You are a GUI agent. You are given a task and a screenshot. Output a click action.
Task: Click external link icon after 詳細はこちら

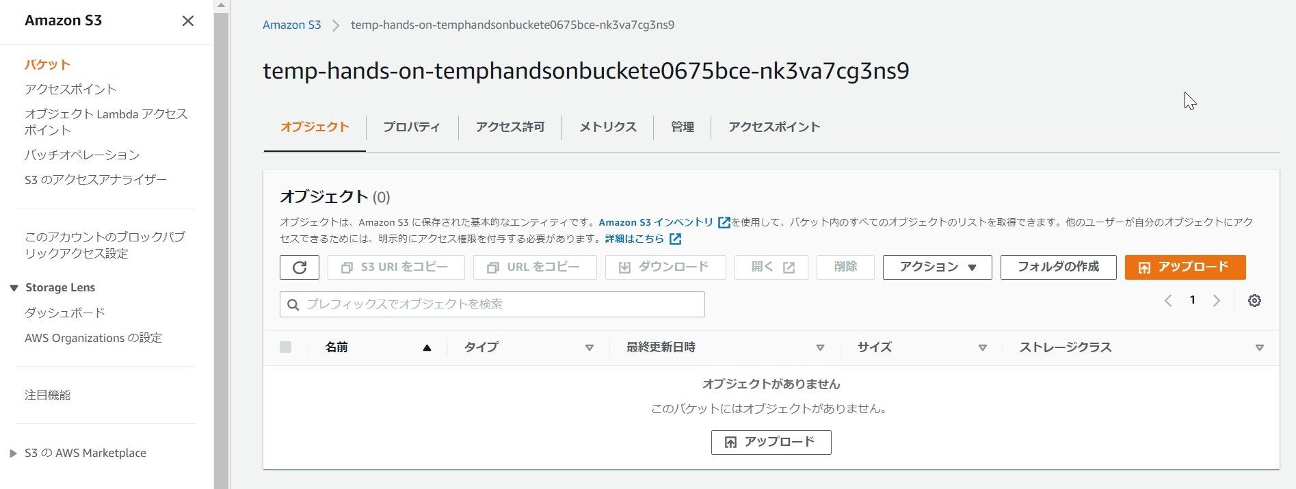[x=675, y=239]
